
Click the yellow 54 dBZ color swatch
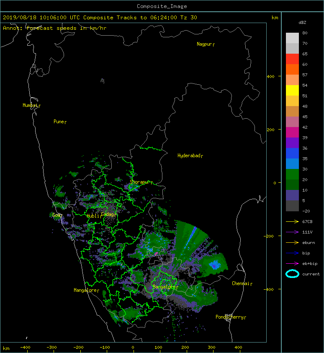[x=292, y=90]
